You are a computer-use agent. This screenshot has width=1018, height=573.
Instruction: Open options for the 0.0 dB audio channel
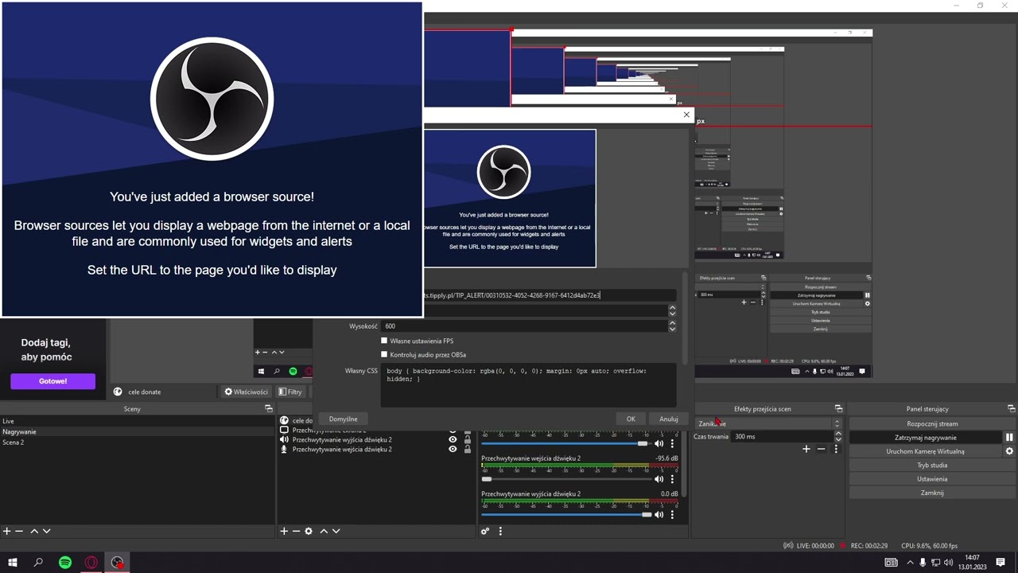click(672, 515)
